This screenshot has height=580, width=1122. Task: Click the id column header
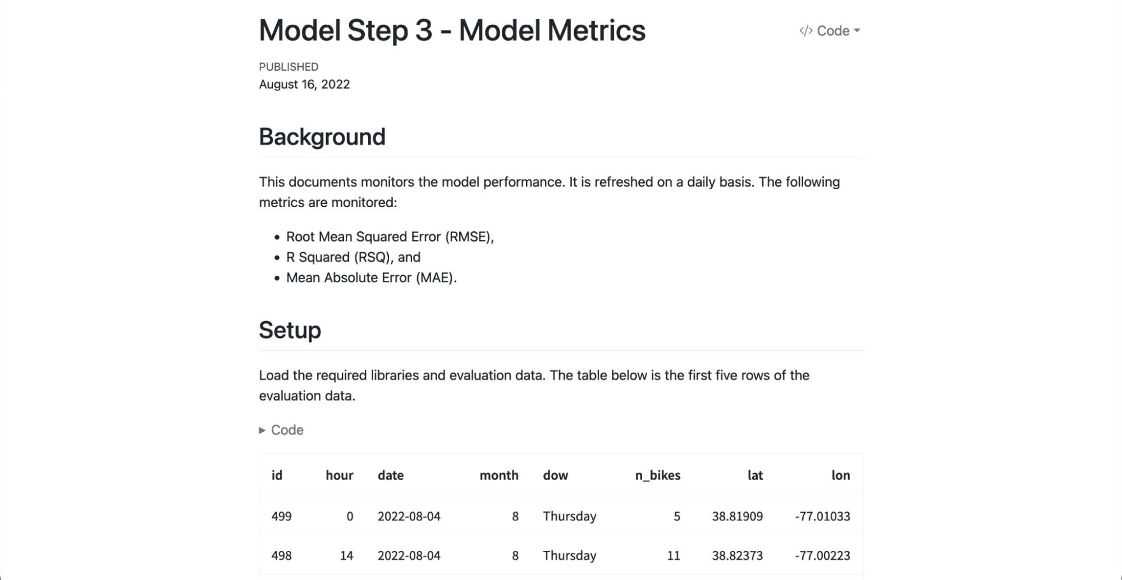point(277,475)
